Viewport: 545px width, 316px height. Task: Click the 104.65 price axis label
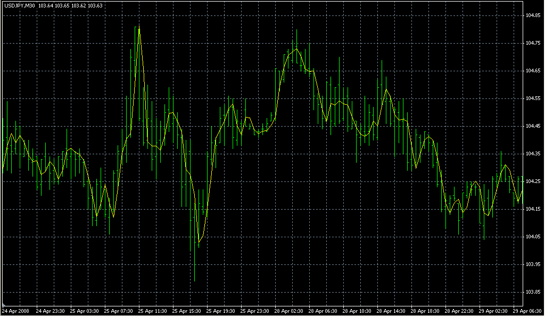pyautogui.click(x=533, y=70)
